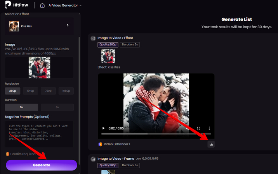278x174 pixels.
Task: Seek on the video progress bar
Action: (x=156, y=134)
